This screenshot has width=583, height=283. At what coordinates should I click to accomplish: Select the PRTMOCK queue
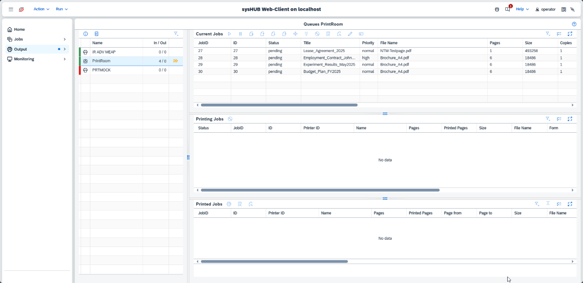[131, 70]
